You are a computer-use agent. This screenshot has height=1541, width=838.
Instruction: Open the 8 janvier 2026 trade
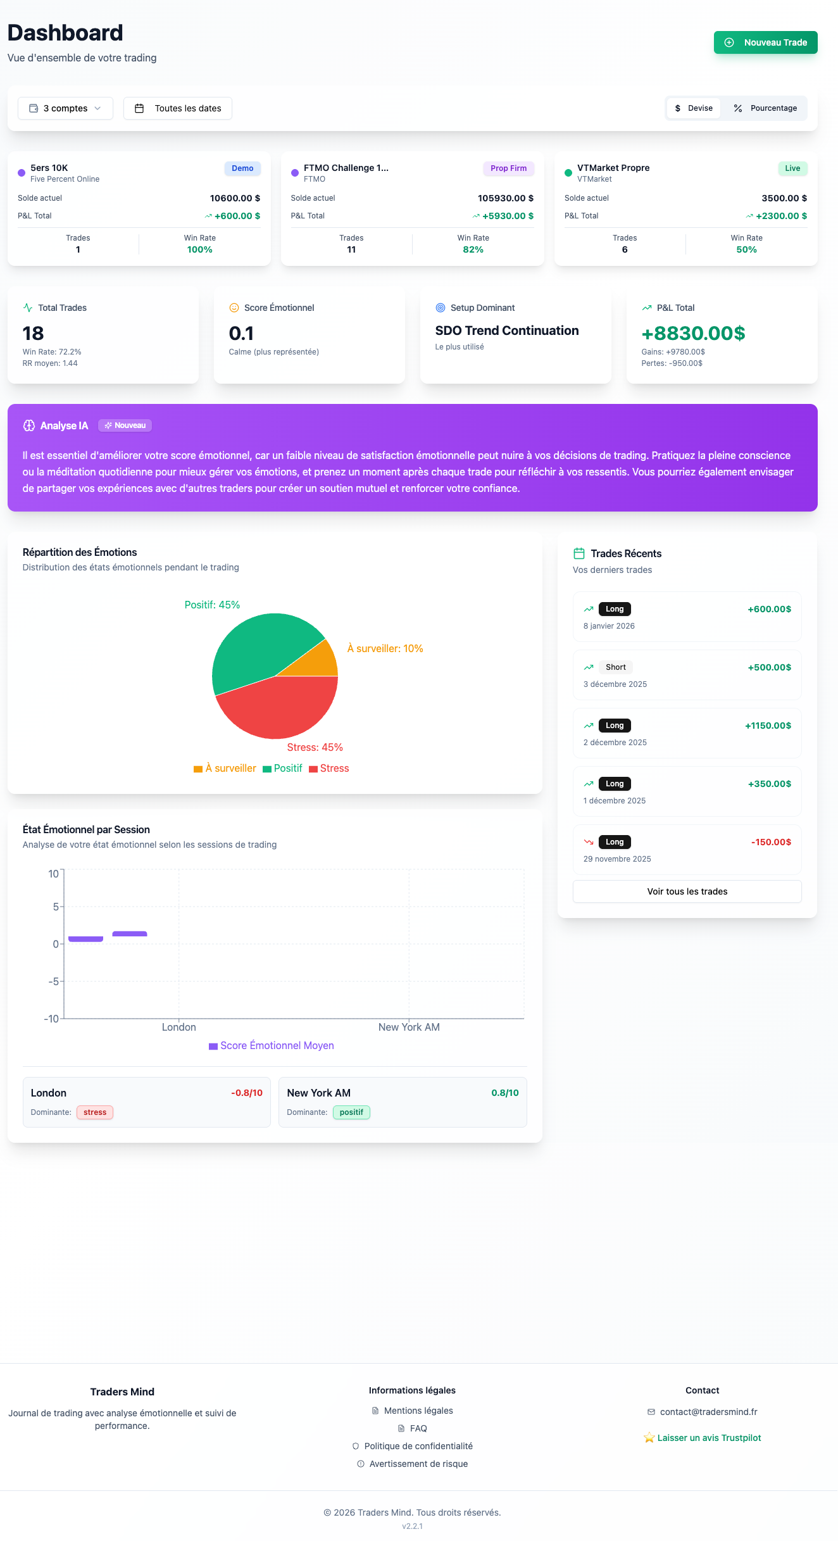[x=687, y=617]
